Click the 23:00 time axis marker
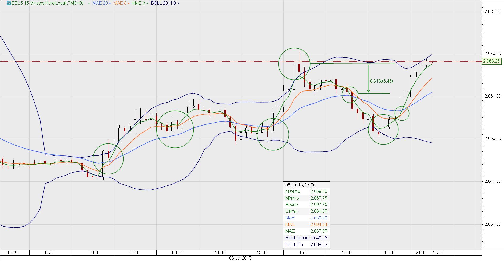 (x=438, y=252)
